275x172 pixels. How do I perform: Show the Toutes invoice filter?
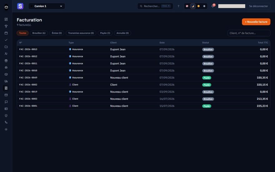22,33
